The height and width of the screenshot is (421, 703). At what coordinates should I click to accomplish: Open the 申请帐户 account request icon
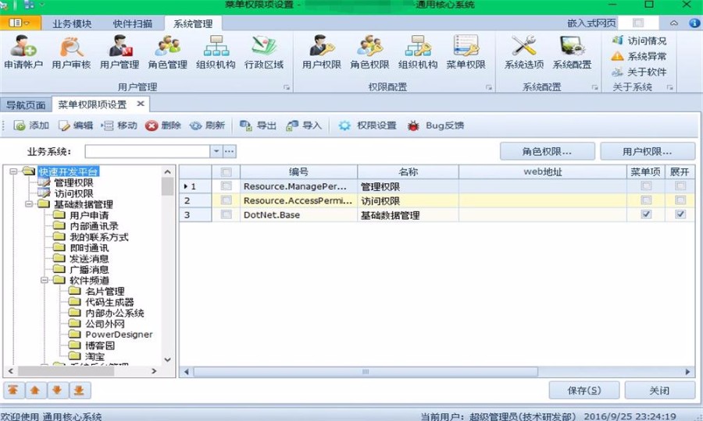[x=23, y=52]
